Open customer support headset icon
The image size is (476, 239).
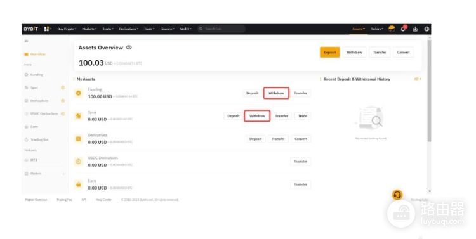click(397, 195)
